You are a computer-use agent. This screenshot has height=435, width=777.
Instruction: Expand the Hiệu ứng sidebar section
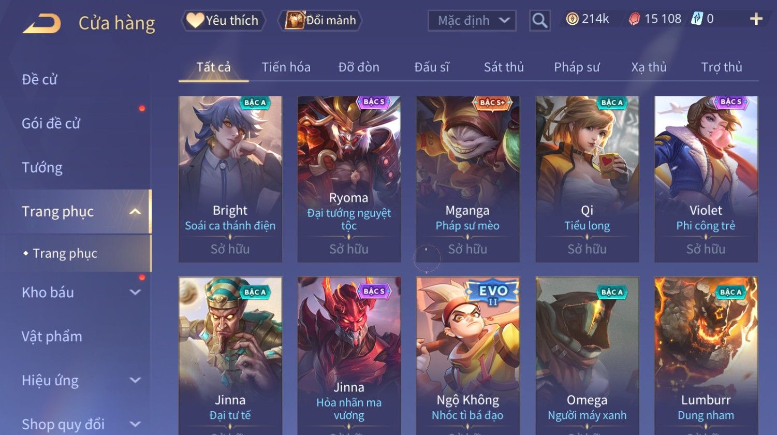tap(135, 380)
